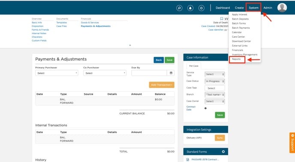
Task: Click the blue Back button
Action: tap(159, 60)
